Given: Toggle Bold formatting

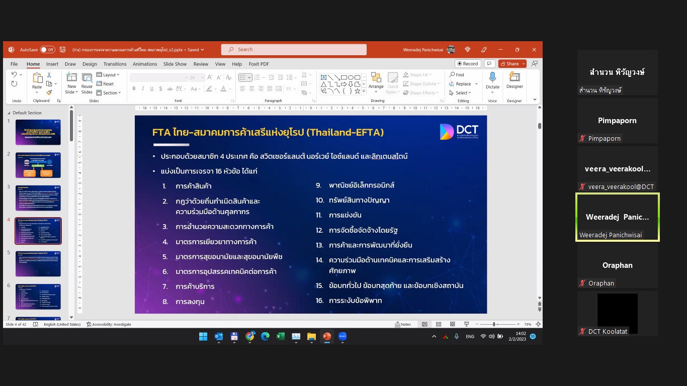Looking at the screenshot, I should coord(134,88).
